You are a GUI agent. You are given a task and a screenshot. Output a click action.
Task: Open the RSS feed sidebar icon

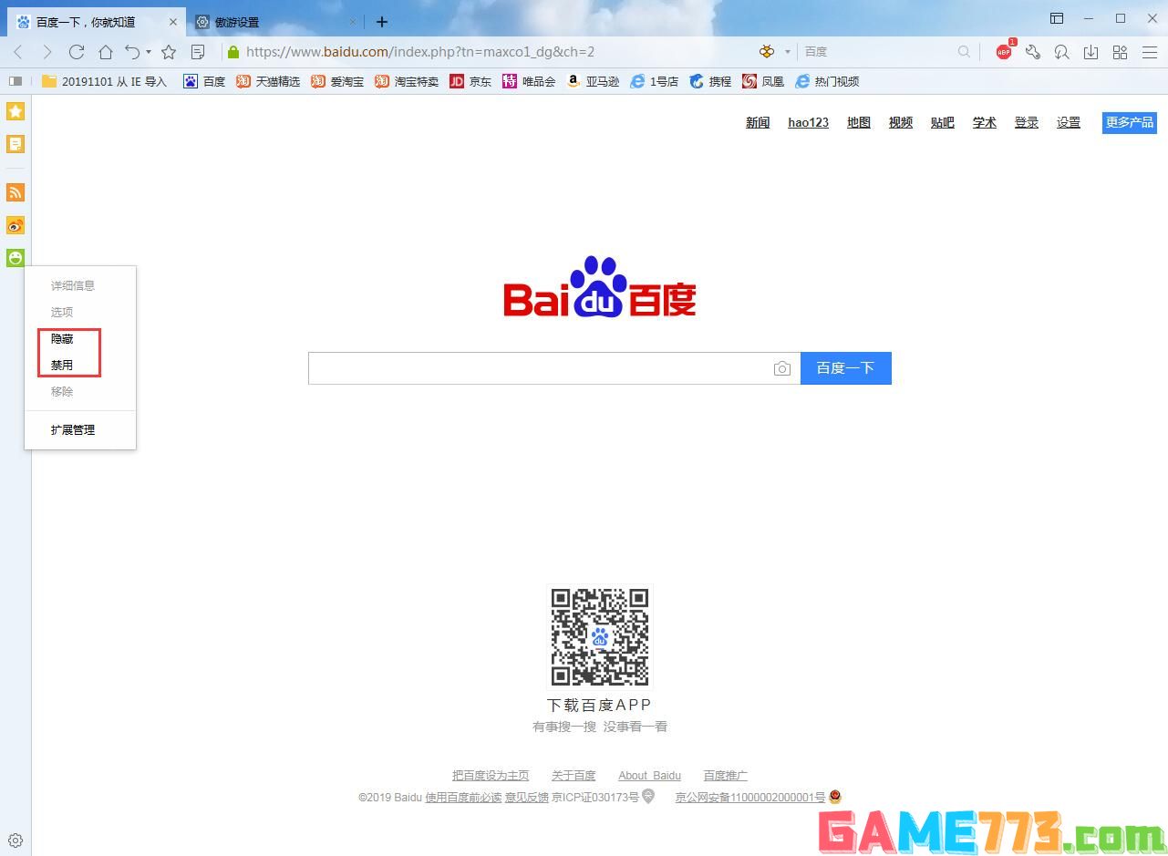[x=16, y=192]
